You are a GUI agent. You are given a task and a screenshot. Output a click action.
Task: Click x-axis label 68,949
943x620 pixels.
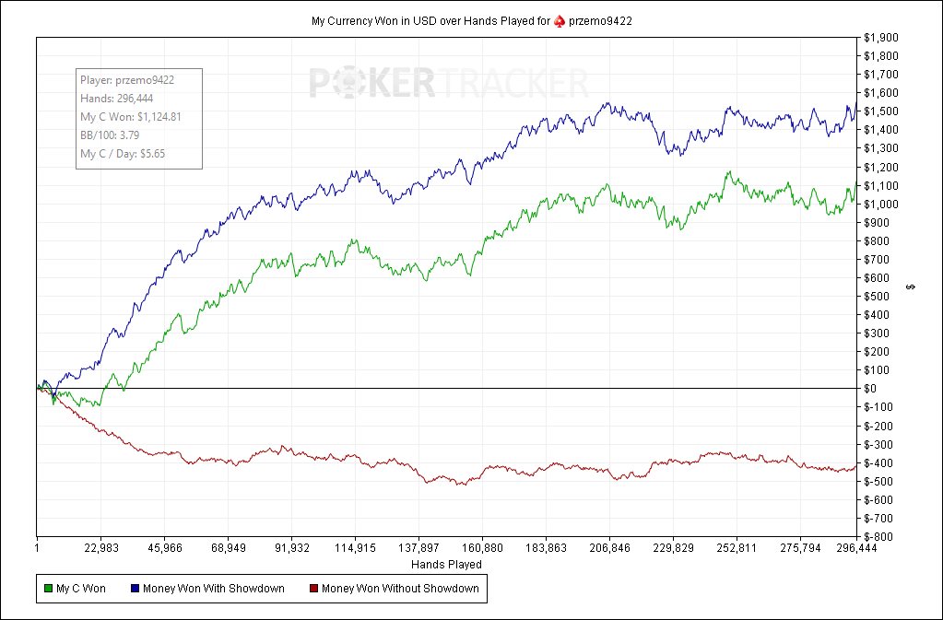(228, 548)
